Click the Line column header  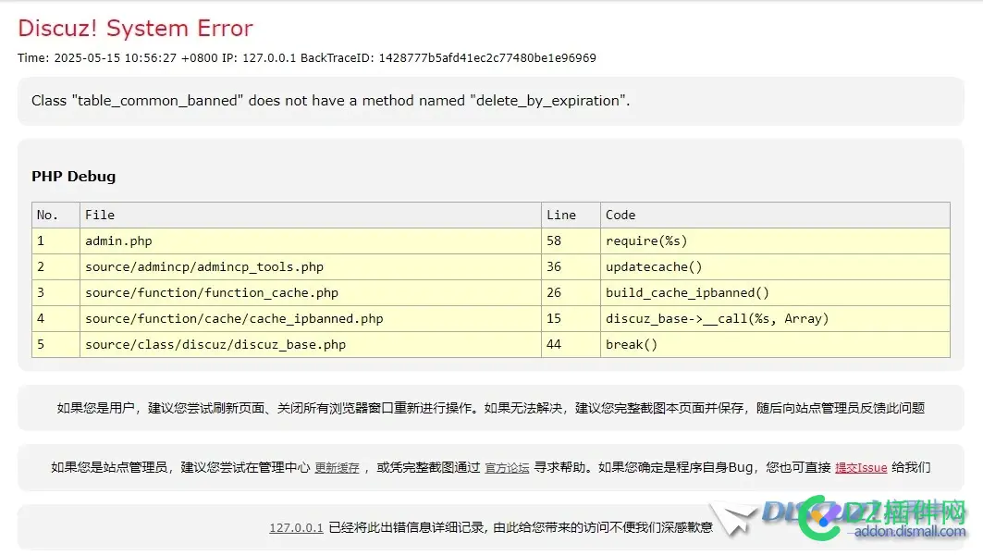click(561, 215)
